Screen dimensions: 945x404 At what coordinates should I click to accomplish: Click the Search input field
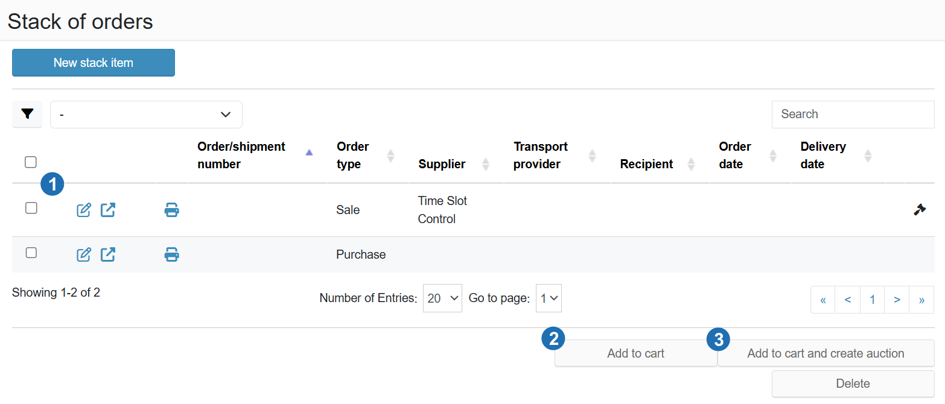(x=853, y=115)
